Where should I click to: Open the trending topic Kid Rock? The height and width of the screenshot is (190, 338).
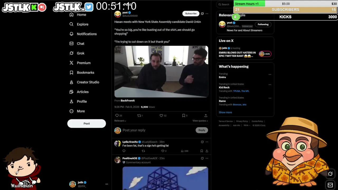point(224,87)
